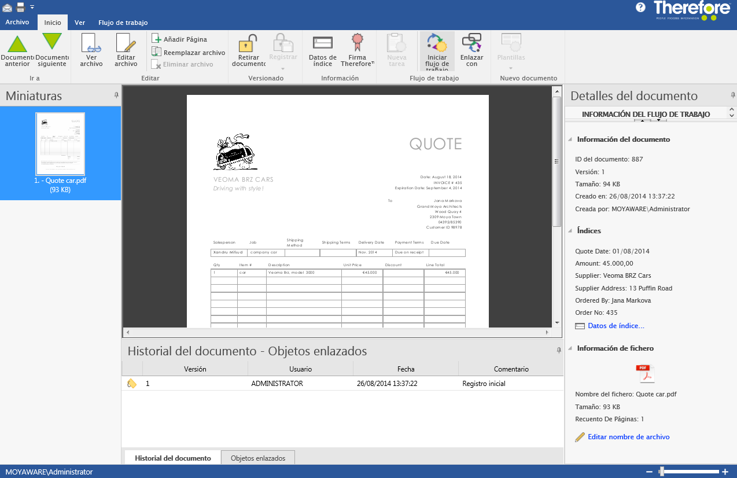Expand the Registrar dropdown arrow
737x478 pixels.
click(283, 69)
